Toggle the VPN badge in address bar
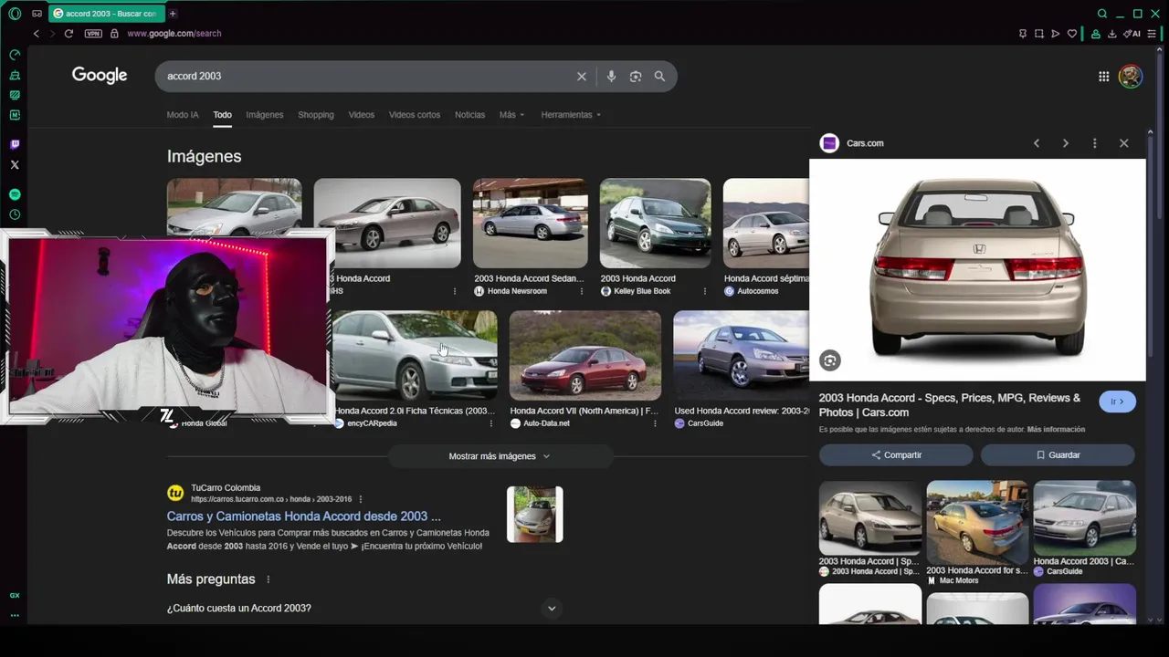 pos(93,34)
